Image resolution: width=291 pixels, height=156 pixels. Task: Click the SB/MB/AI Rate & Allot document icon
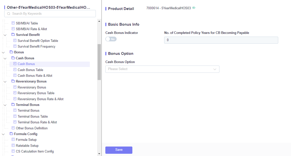pos(13,29)
